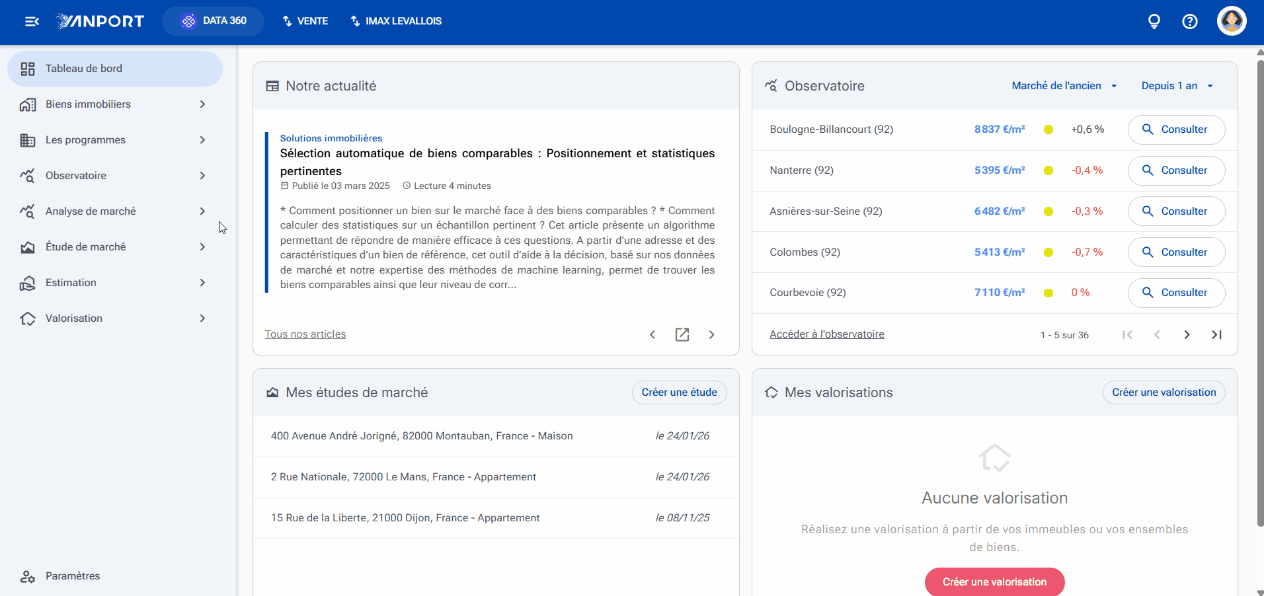Screen dimensions: 1264x596
Task: Go to next page of Observatoire list
Action: [x=1187, y=334]
